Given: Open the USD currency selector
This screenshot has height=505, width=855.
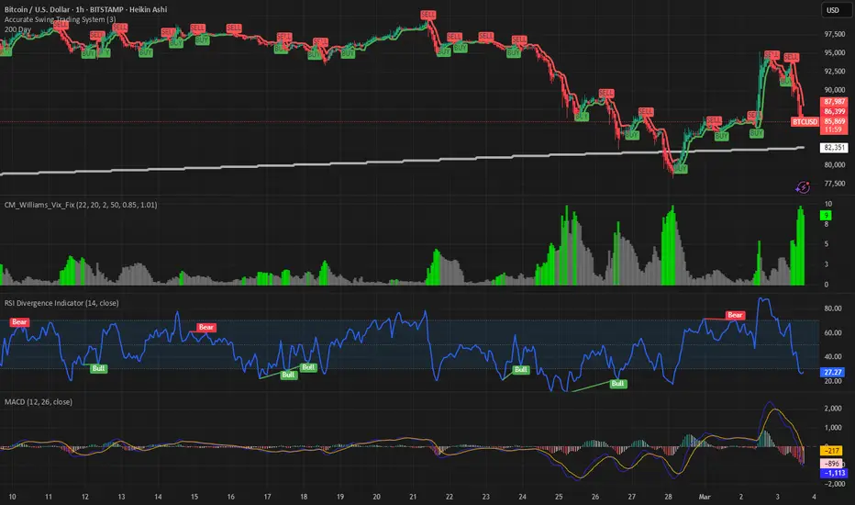Looking at the screenshot, I should tap(833, 10).
